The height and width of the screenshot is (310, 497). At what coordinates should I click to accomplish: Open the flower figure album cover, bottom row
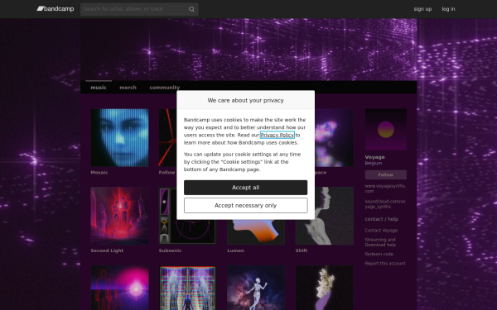point(324,288)
